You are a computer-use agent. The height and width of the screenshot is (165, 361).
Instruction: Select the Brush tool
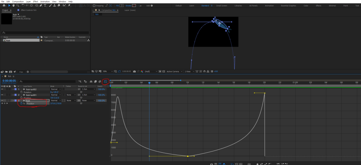51,5
